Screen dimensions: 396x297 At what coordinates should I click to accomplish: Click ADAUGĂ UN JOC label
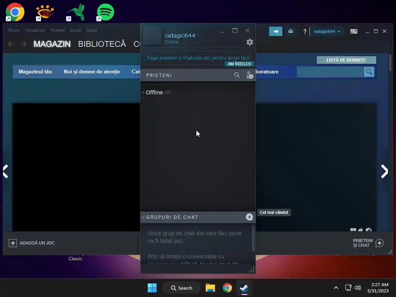pos(37,243)
